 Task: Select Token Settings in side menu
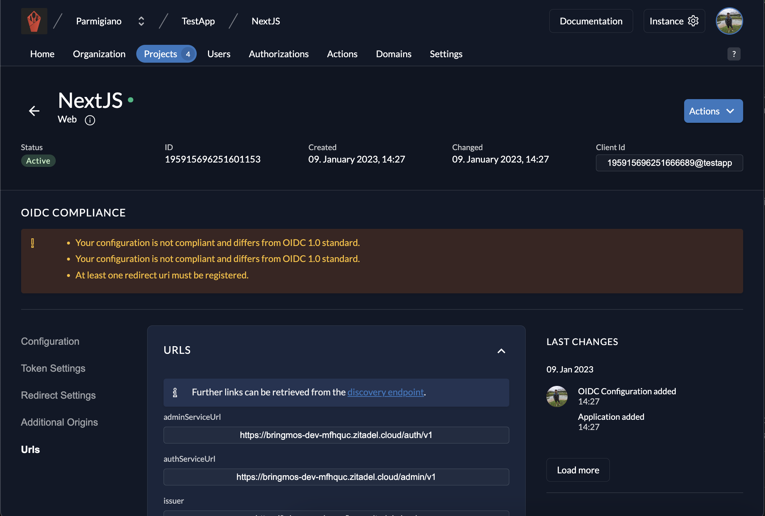coord(53,368)
